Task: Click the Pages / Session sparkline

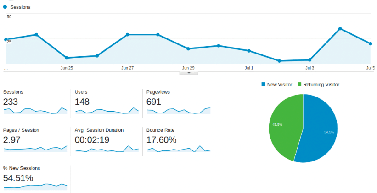Action: pyautogui.click(x=35, y=148)
